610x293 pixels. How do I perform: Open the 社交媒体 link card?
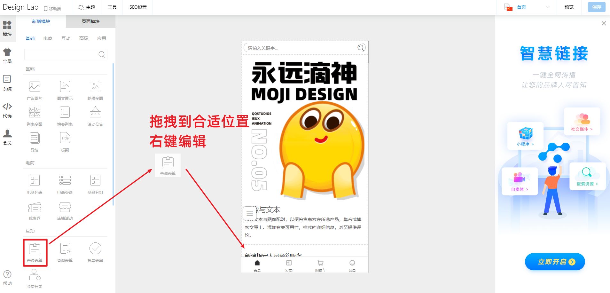[x=582, y=122]
